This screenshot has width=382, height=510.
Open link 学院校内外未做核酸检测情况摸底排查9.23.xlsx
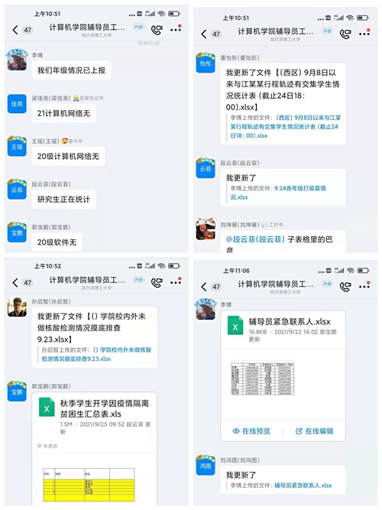pos(96,354)
